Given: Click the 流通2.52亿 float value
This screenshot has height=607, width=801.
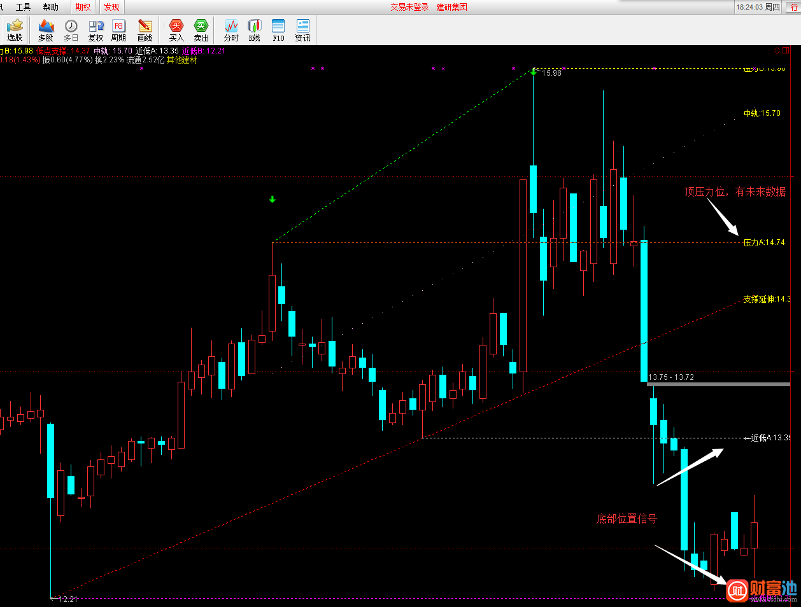Looking at the screenshot, I should pyautogui.click(x=145, y=60).
